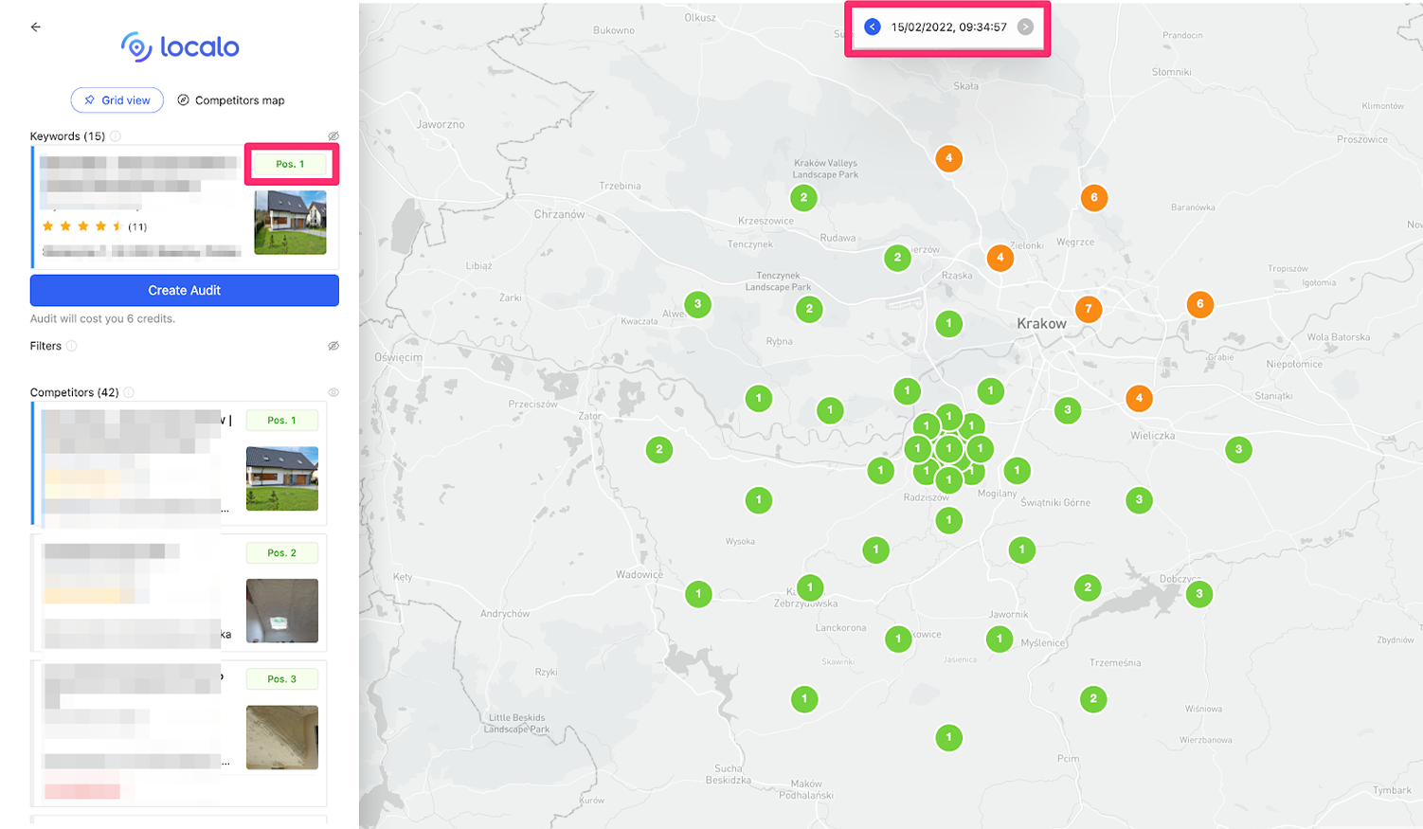This screenshot has width=1423, height=829.
Task: Toggle Competitors section visibility eye icon
Action: click(x=333, y=392)
